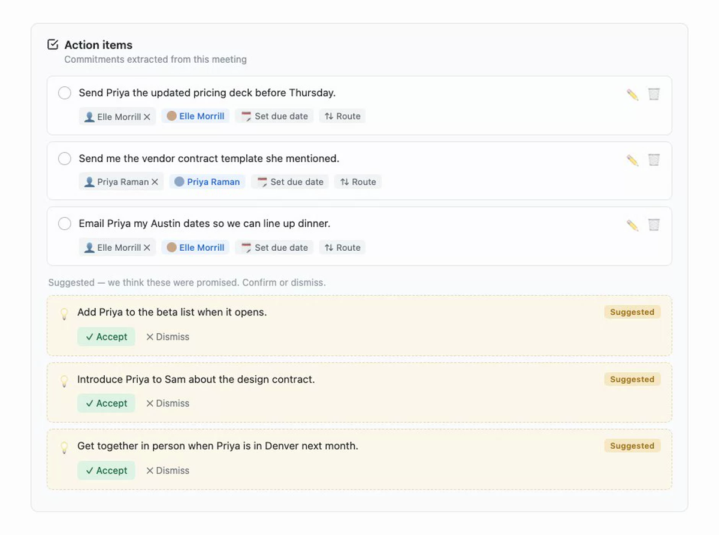Screen dimensions: 719x535
Task: Open Priya Raman assignee link
Action: [207, 182]
